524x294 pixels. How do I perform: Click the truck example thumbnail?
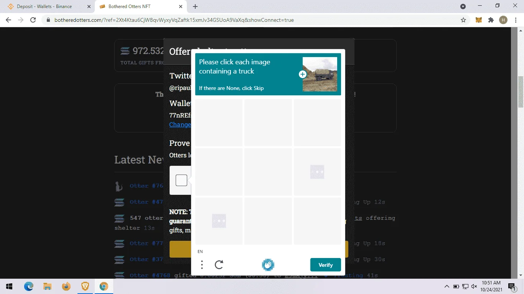tap(320, 74)
